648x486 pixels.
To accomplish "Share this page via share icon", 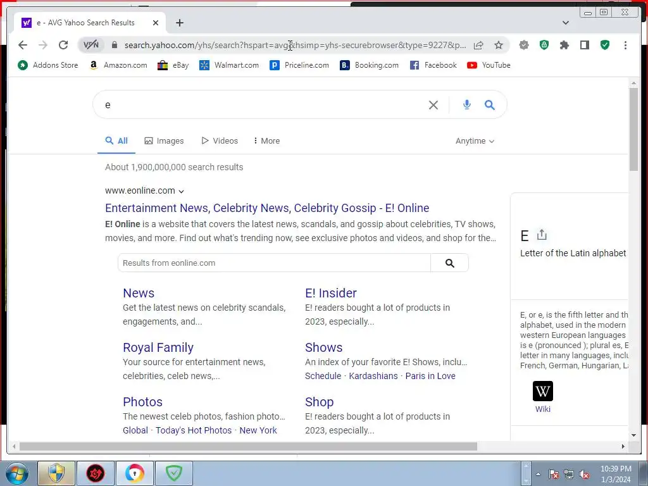I will (478, 45).
